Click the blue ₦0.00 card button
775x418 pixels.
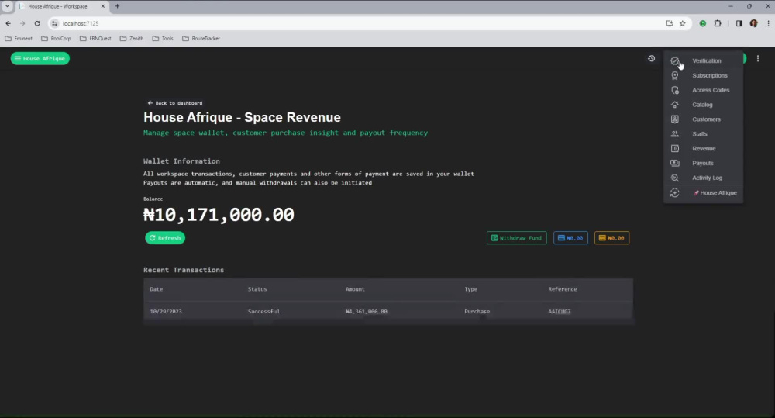pyautogui.click(x=570, y=238)
